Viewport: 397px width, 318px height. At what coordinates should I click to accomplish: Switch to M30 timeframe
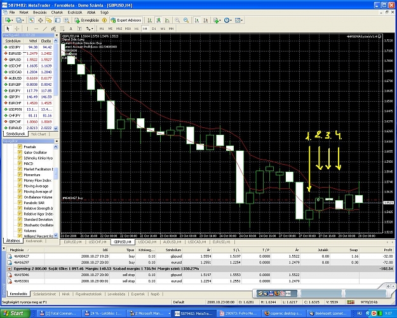pos(128,29)
